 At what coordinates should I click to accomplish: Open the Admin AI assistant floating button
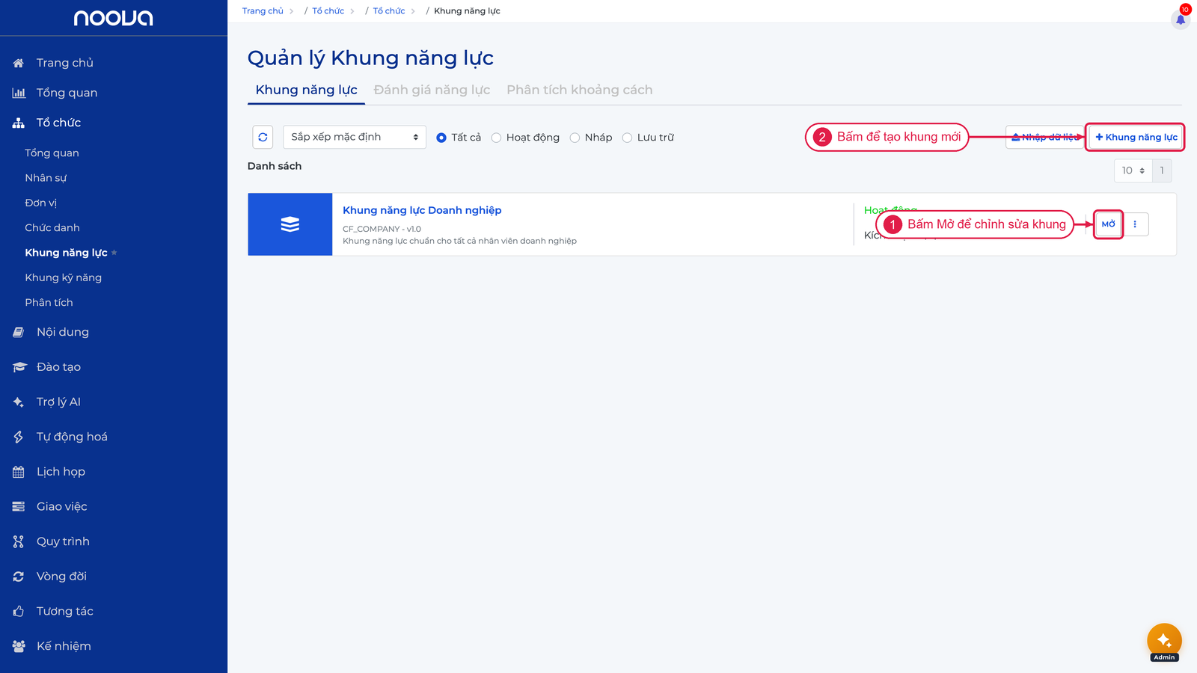tap(1164, 642)
